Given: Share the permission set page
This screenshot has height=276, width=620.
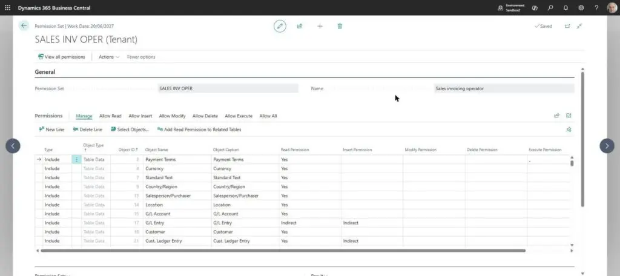Looking at the screenshot, I should [x=300, y=26].
